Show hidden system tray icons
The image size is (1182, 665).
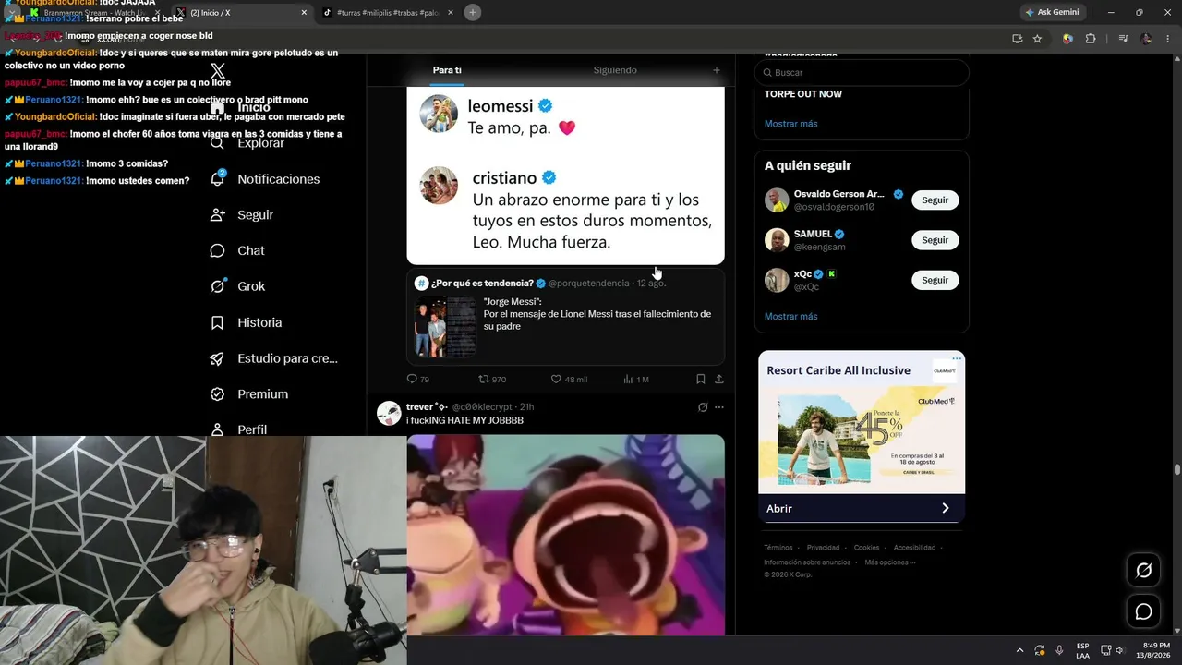click(1019, 650)
